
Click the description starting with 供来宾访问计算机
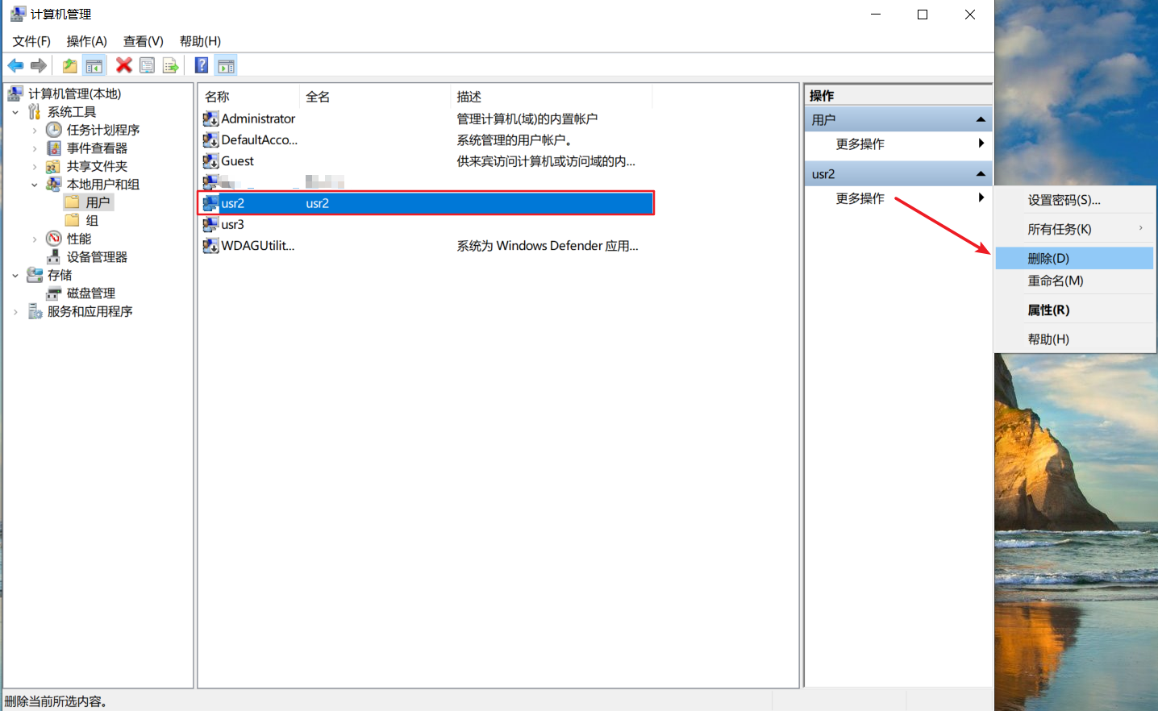[x=546, y=161]
